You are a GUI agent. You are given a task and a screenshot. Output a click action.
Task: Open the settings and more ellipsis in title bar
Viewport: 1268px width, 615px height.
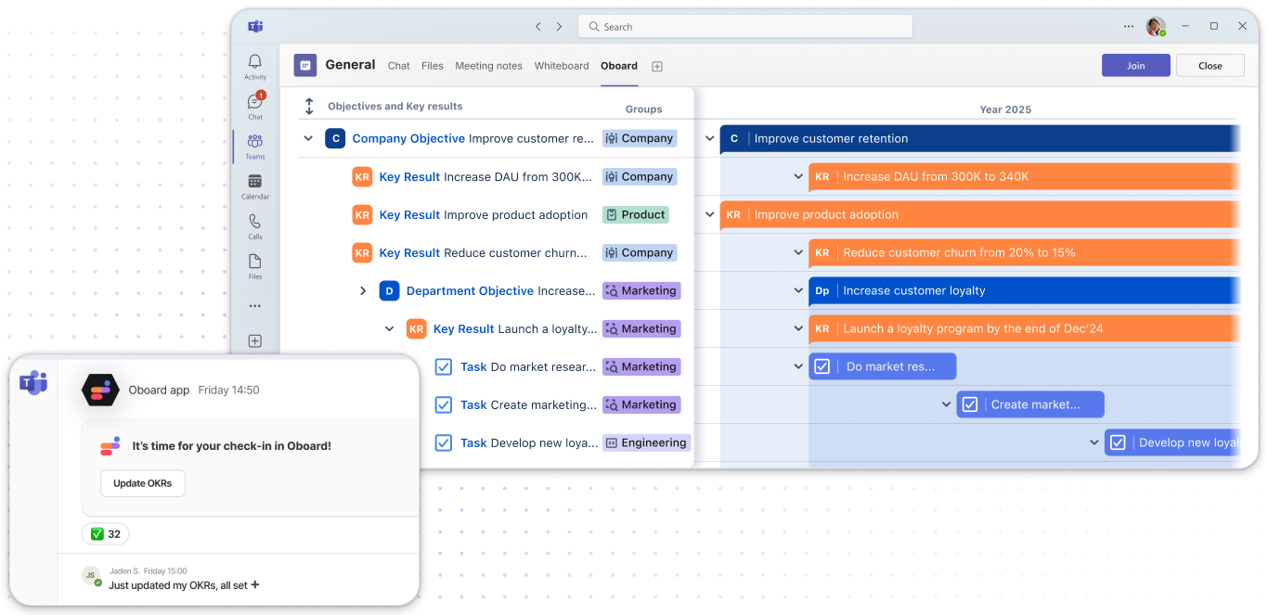[1129, 27]
